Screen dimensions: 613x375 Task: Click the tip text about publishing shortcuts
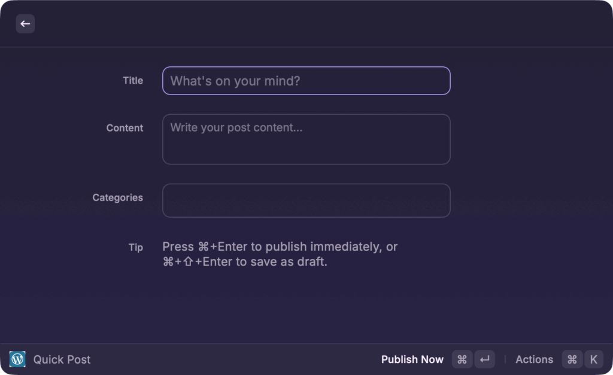coord(280,254)
